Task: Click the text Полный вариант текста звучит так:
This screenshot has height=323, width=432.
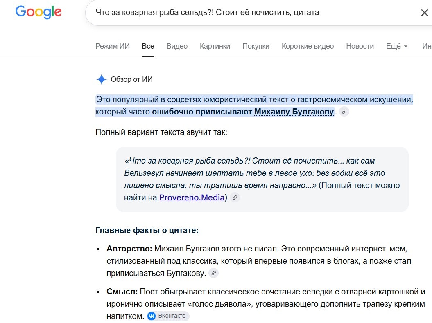Action: [161, 132]
